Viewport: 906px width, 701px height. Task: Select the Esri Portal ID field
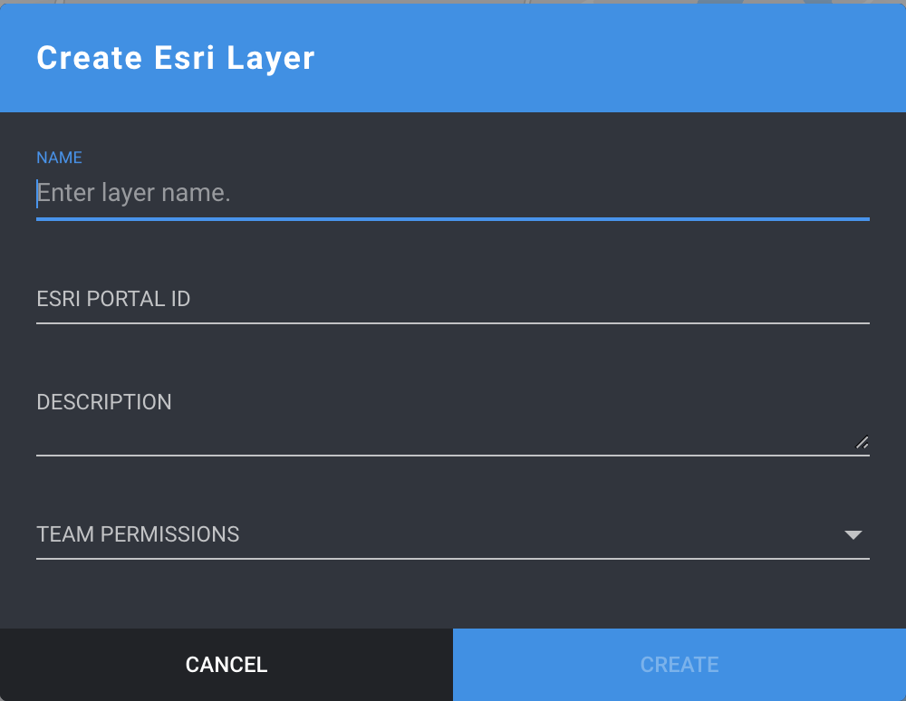pos(362,299)
